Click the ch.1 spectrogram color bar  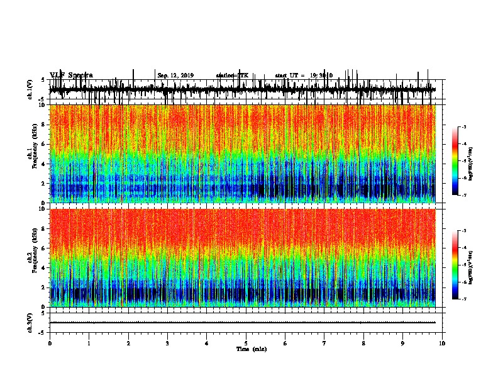455,161
